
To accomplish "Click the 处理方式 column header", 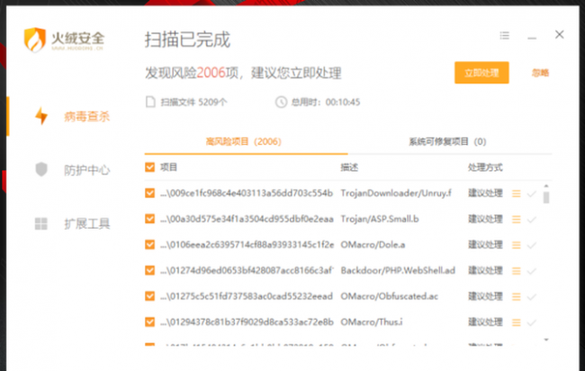I will (x=485, y=167).
